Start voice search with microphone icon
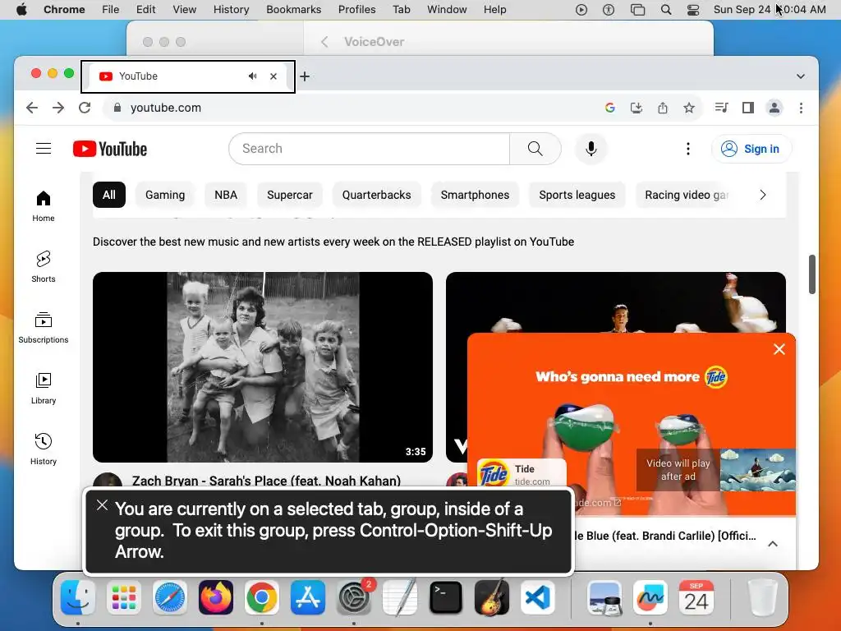This screenshot has height=631, width=841. click(591, 149)
